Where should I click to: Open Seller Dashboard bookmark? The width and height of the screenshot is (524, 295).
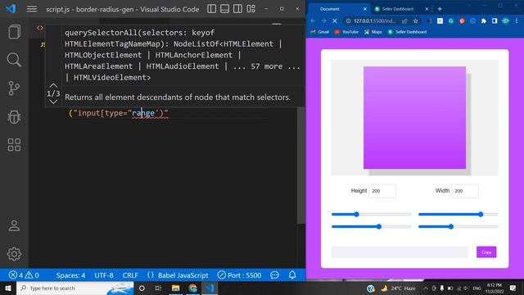(x=408, y=32)
